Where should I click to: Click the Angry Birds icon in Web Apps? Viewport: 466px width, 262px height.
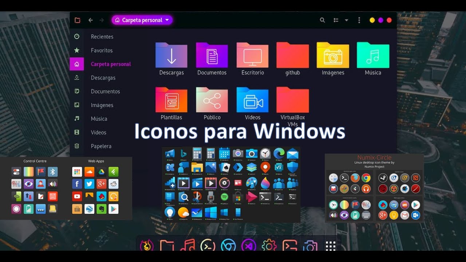tap(101, 196)
